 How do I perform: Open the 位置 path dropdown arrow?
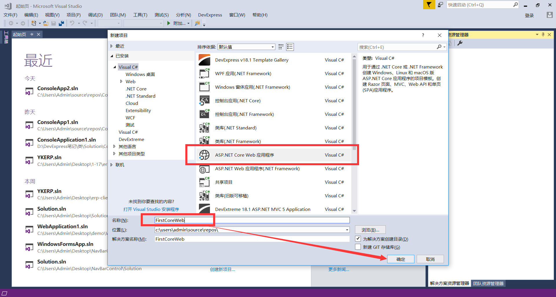click(347, 230)
